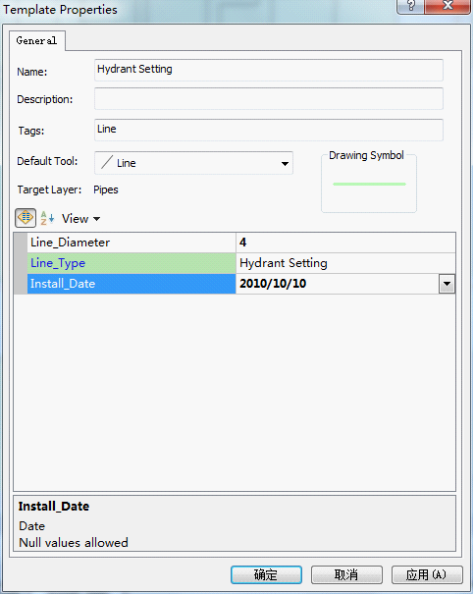Click the 取消 cancel button
Screen dimensions: 474x595
[346, 574]
